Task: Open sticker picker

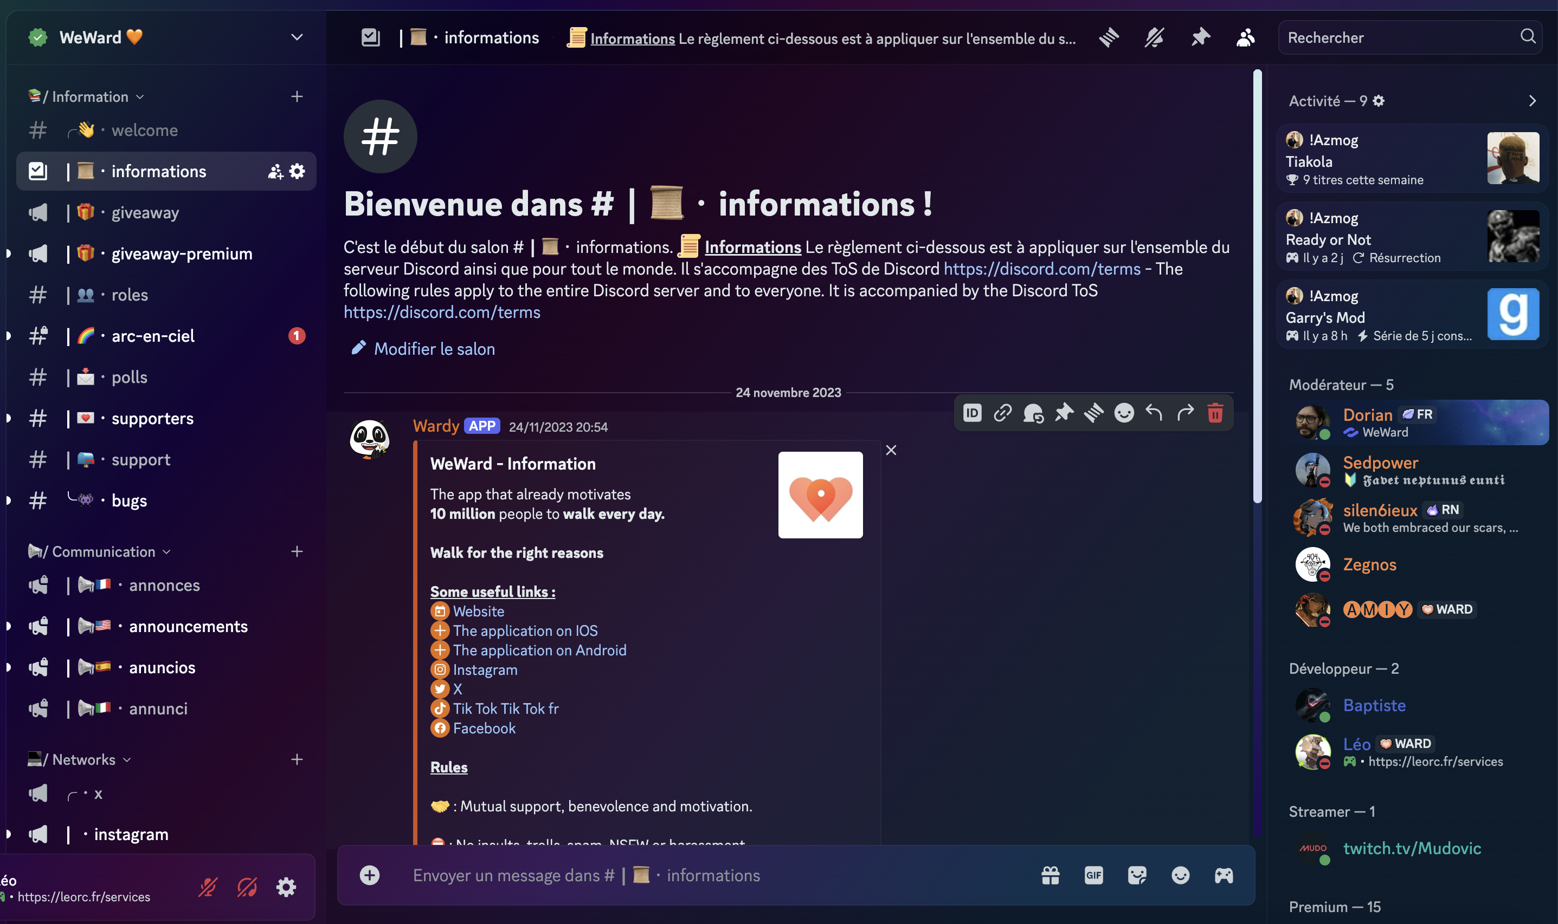Action: pyautogui.click(x=1137, y=875)
